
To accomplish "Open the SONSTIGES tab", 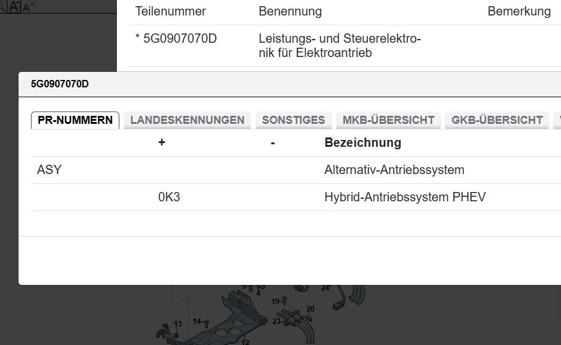I will (293, 120).
